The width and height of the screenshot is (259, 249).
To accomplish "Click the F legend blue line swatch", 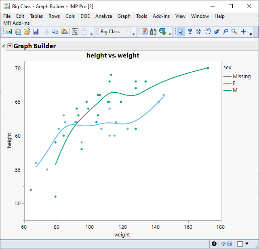I will (227, 83).
